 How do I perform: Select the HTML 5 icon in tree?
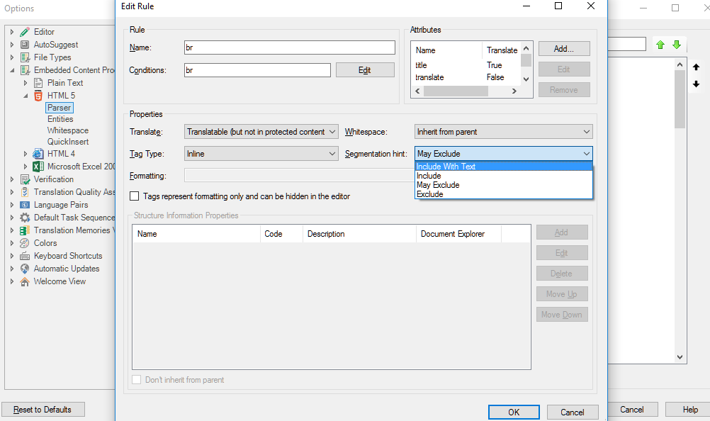[38, 96]
